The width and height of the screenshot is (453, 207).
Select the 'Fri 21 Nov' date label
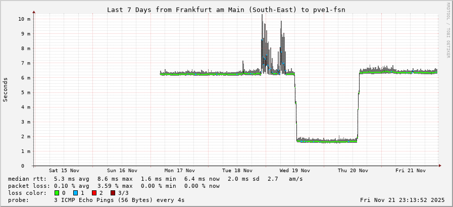(x=410, y=171)
